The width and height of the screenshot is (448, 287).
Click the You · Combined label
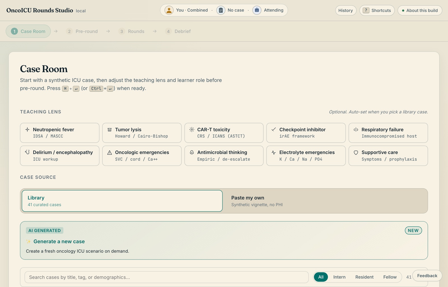coord(192,10)
